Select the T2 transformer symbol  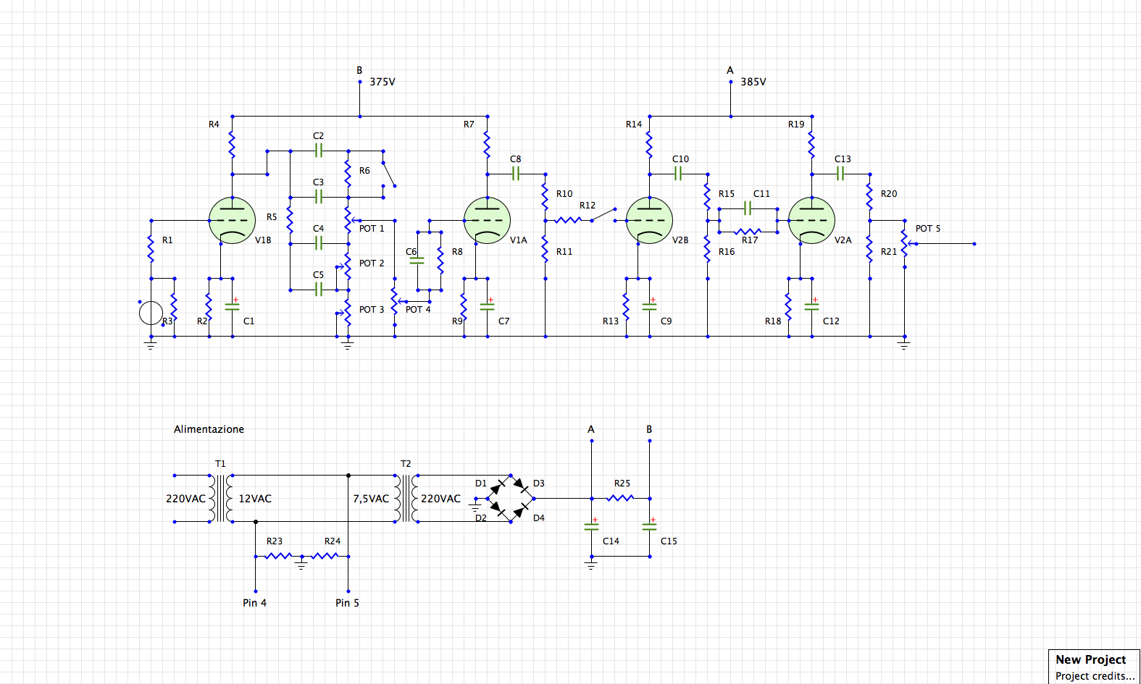(406, 498)
